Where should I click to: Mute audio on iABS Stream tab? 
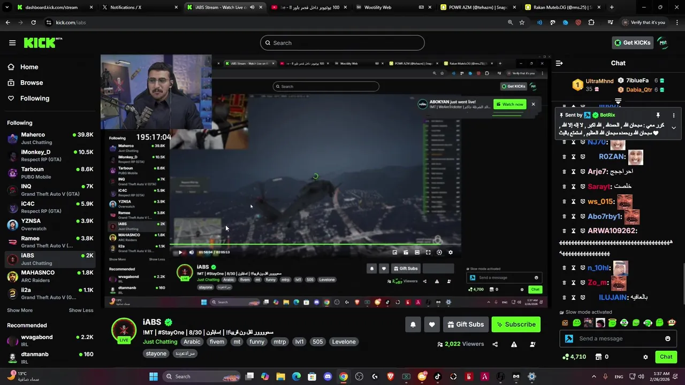(252, 7)
